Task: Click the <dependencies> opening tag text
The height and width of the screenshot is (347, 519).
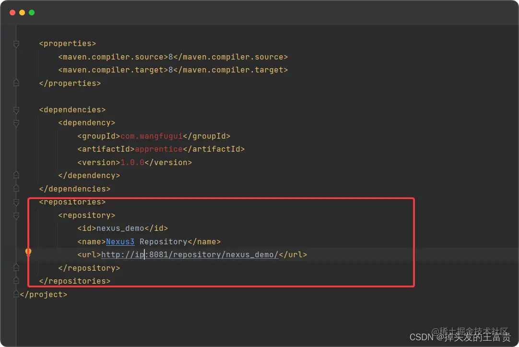Action: tap(72, 109)
